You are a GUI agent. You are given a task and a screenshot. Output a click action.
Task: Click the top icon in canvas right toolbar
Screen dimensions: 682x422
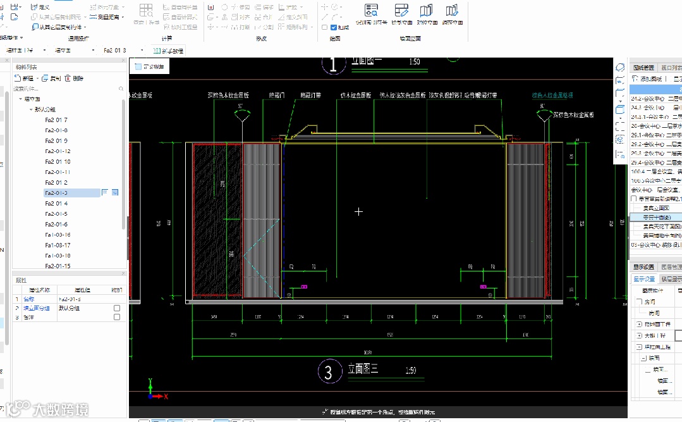click(x=620, y=68)
